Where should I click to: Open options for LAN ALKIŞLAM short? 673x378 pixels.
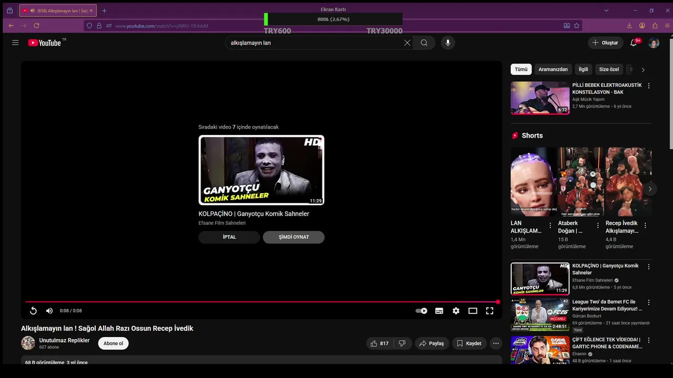550,225
